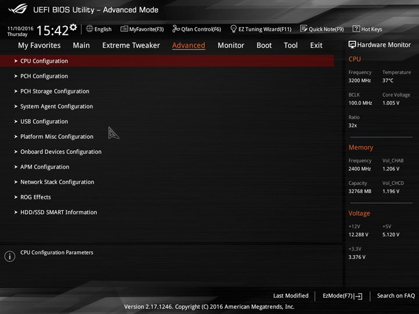Click CPU temperature 37°C value

pyautogui.click(x=388, y=80)
